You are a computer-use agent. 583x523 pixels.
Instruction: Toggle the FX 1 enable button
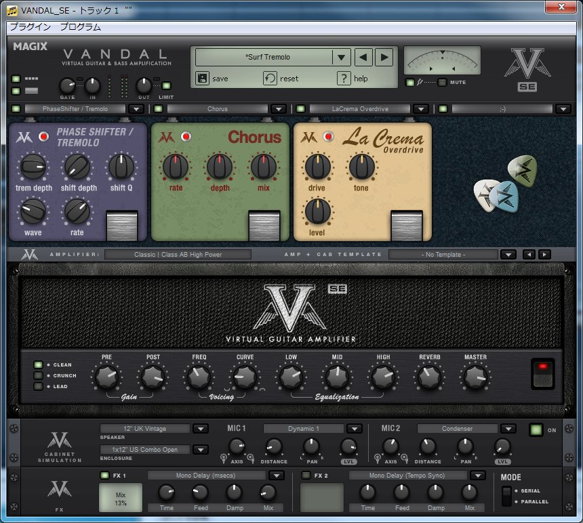(104, 475)
